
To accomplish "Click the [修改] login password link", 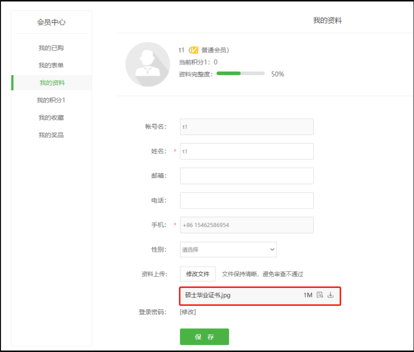I will click(x=188, y=312).
